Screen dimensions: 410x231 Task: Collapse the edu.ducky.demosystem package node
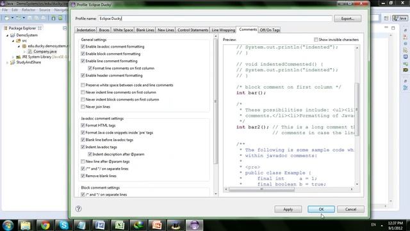coord(19,46)
